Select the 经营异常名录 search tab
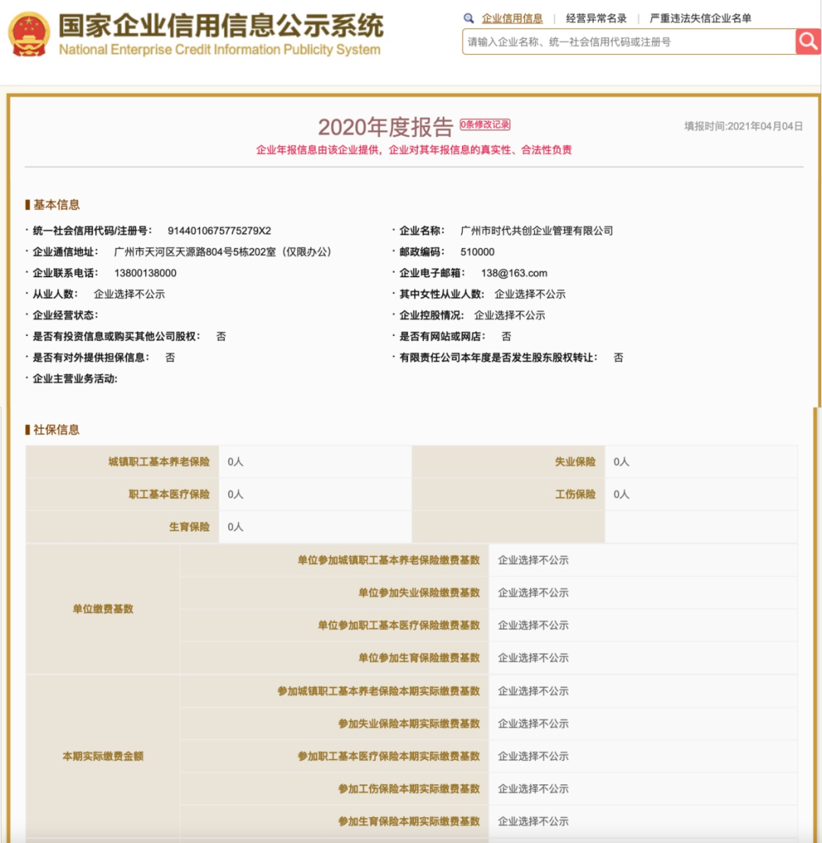Viewport: 822px width, 843px height. [597, 18]
